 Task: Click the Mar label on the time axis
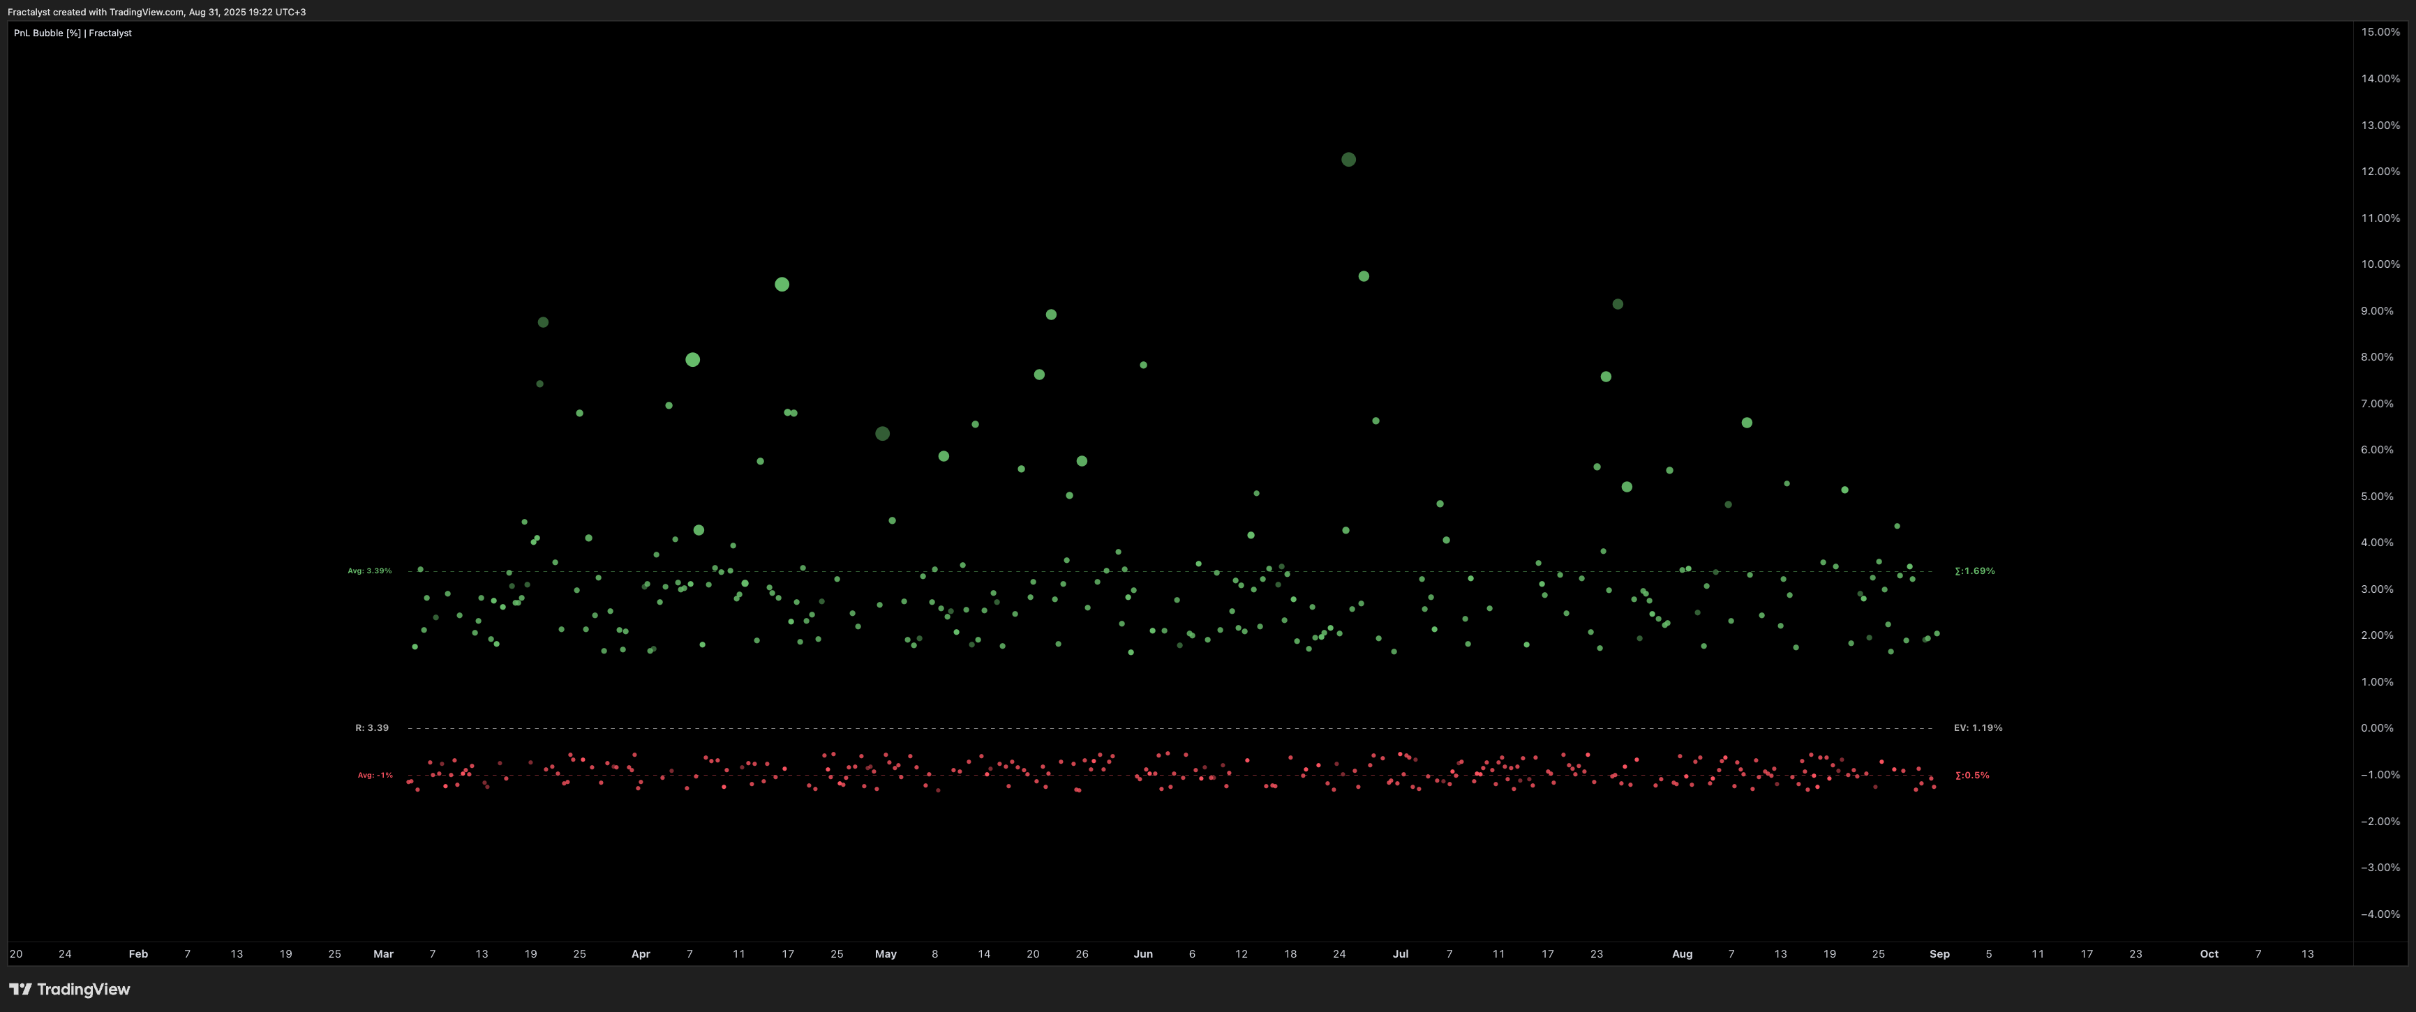coord(384,954)
